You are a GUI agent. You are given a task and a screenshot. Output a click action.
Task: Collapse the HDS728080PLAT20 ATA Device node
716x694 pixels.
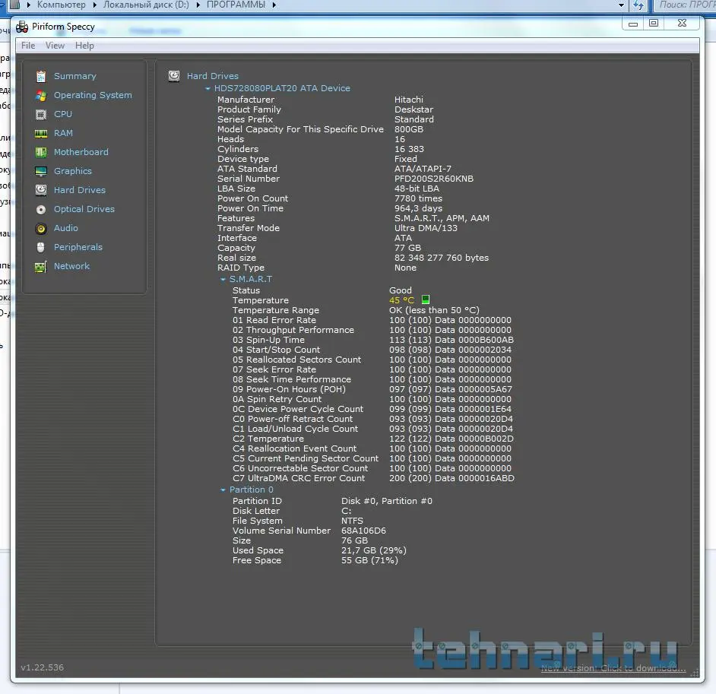click(208, 89)
